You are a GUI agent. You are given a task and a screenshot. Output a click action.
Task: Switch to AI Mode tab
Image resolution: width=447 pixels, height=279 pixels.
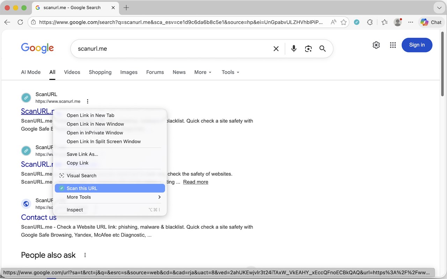coord(31,72)
